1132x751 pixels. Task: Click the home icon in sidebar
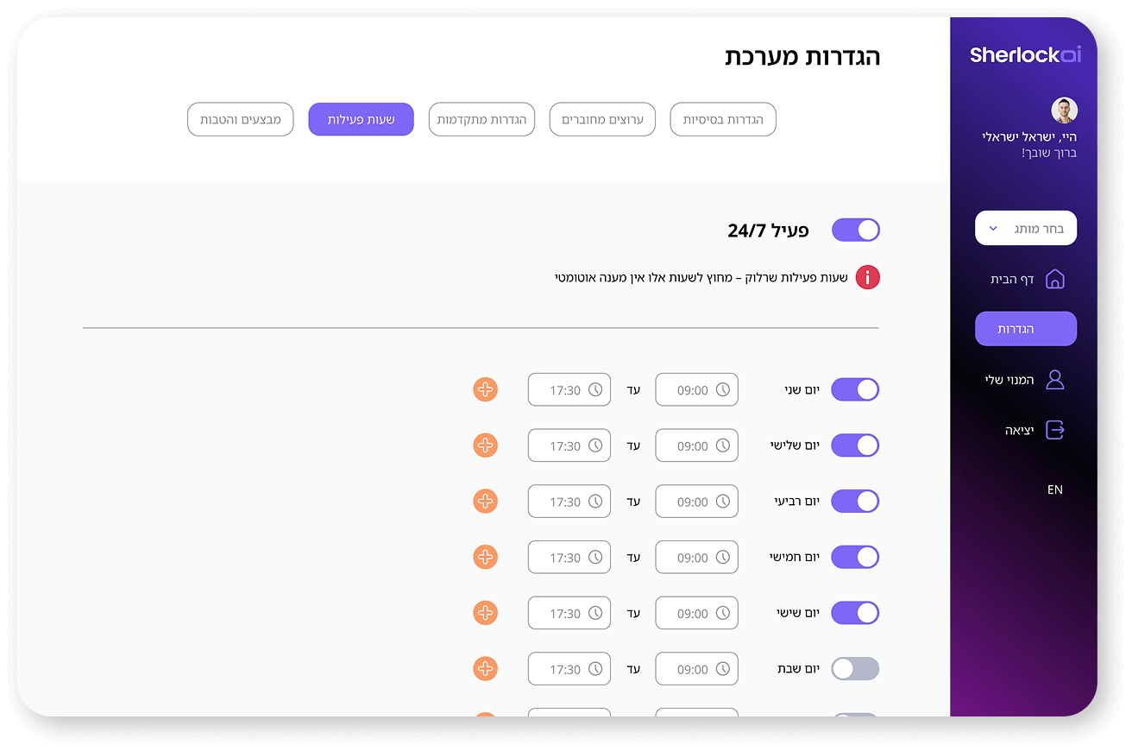1054,279
